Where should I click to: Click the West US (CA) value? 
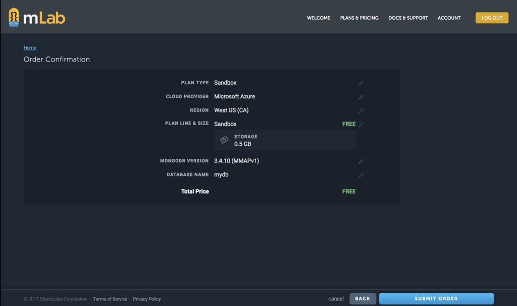(231, 110)
